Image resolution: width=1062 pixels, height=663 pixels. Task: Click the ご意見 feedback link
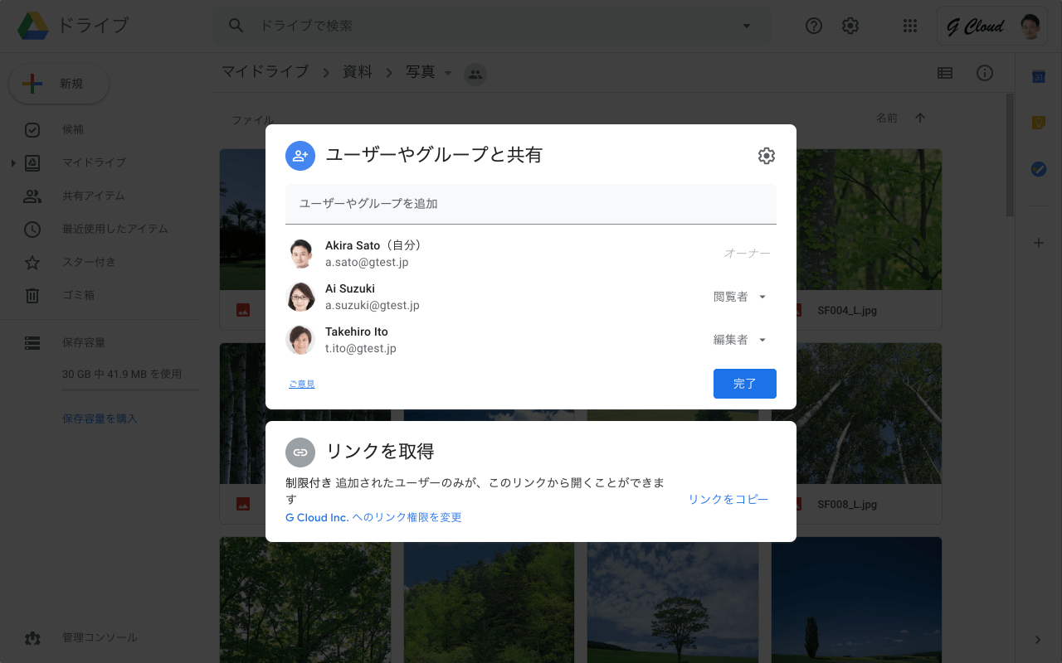[x=302, y=384]
